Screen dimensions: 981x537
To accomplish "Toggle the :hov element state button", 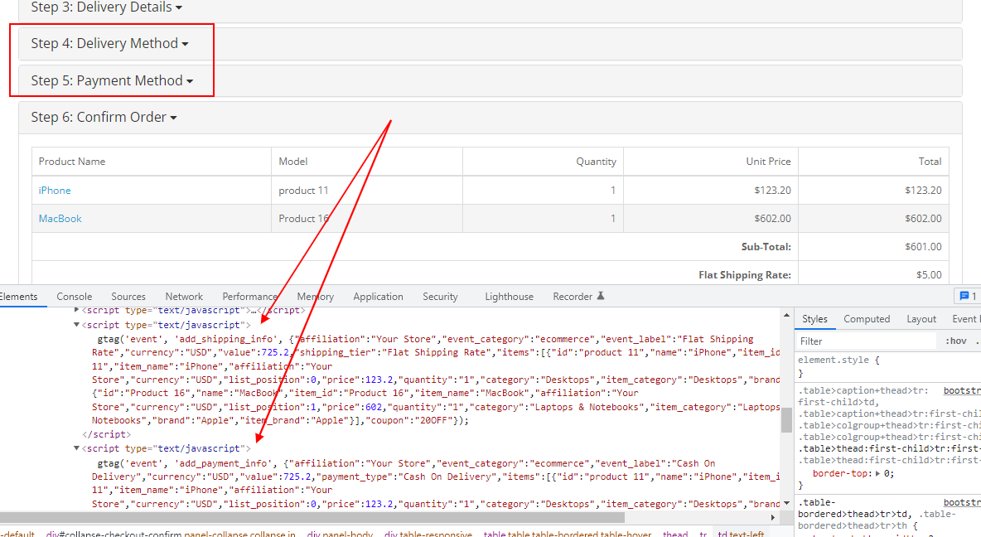I will click(956, 341).
